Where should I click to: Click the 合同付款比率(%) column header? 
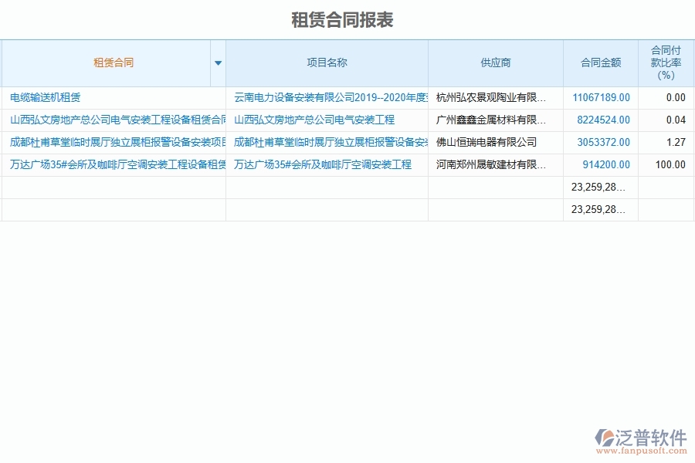click(x=666, y=63)
